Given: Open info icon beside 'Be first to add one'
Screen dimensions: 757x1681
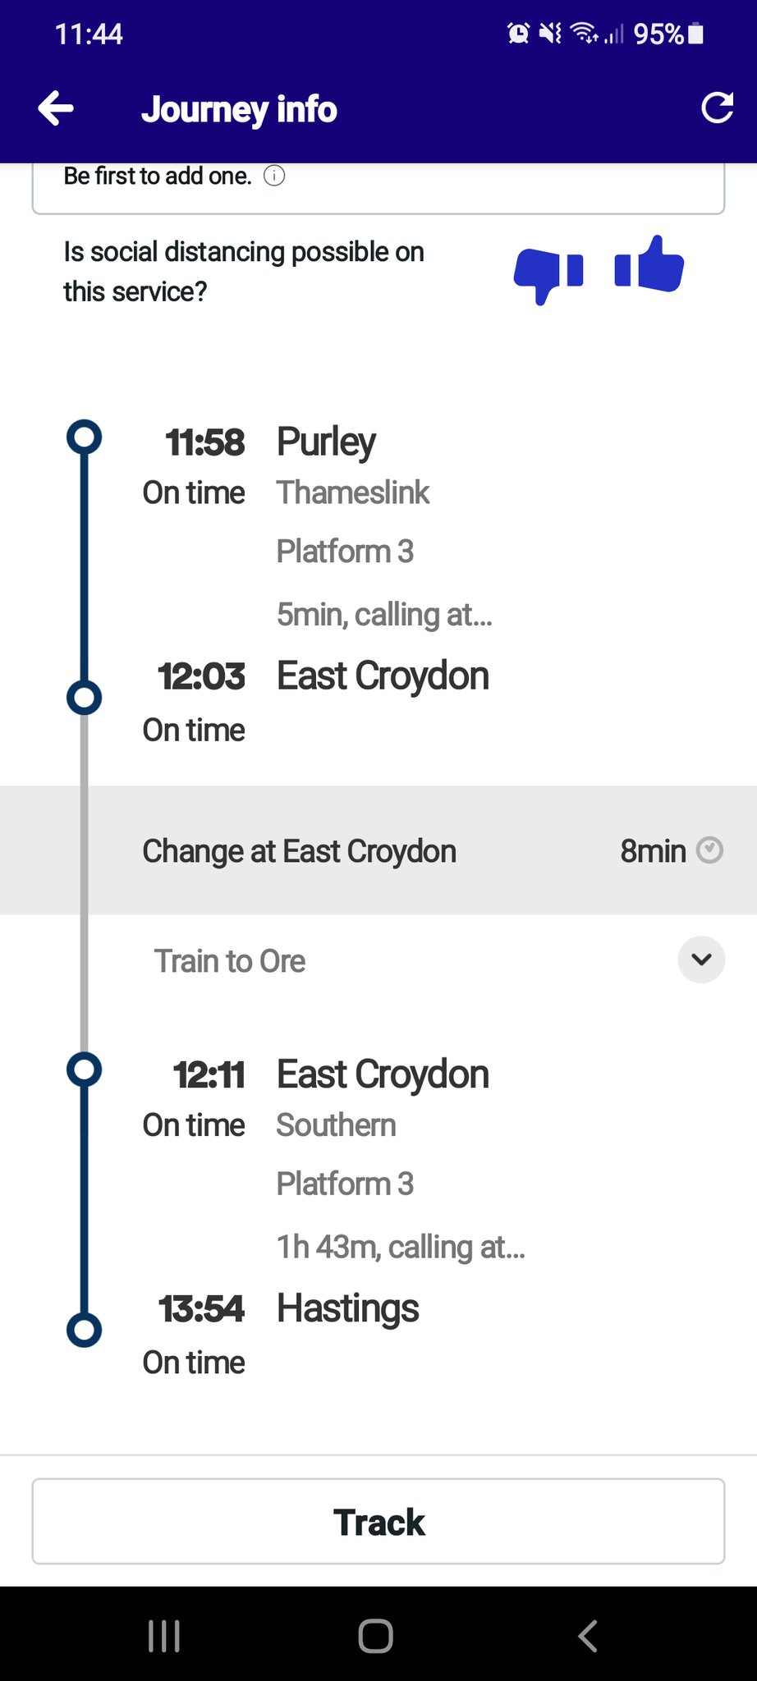Looking at the screenshot, I should pyautogui.click(x=274, y=176).
